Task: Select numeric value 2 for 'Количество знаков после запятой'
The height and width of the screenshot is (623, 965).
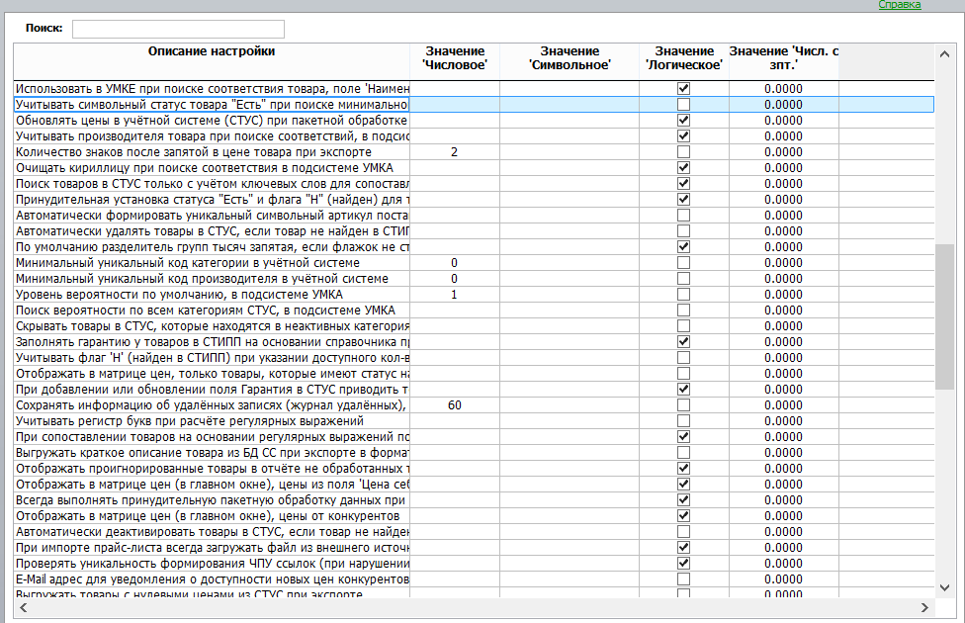Action: tap(454, 152)
